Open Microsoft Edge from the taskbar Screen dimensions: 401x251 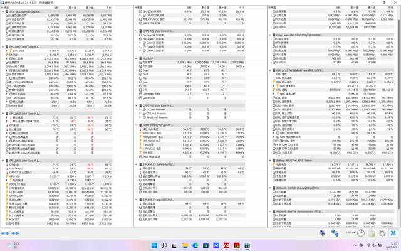coord(195,245)
